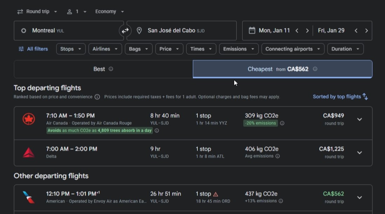
Task: Go to previous return date
Action: (356, 31)
